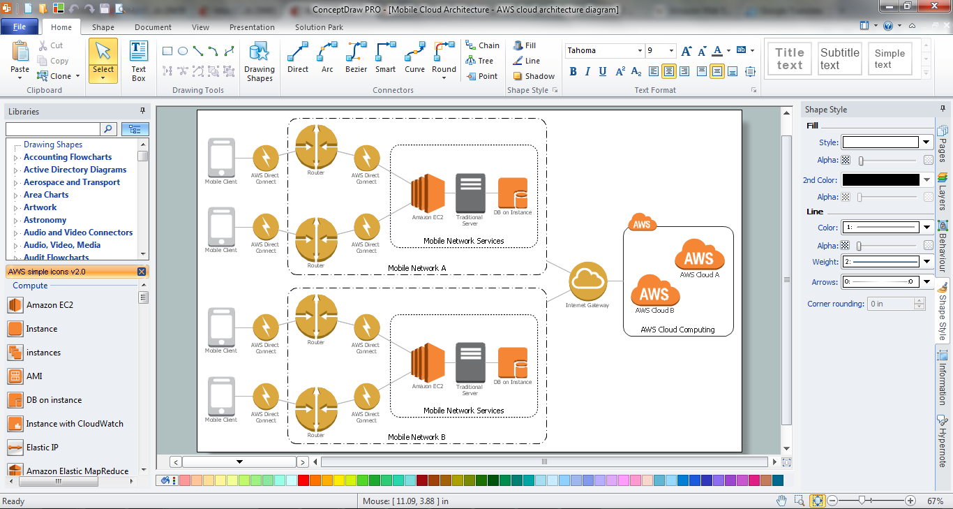This screenshot has height=509, width=953.
Task: Switch to the Shape ribbon tab
Action: pyautogui.click(x=103, y=27)
